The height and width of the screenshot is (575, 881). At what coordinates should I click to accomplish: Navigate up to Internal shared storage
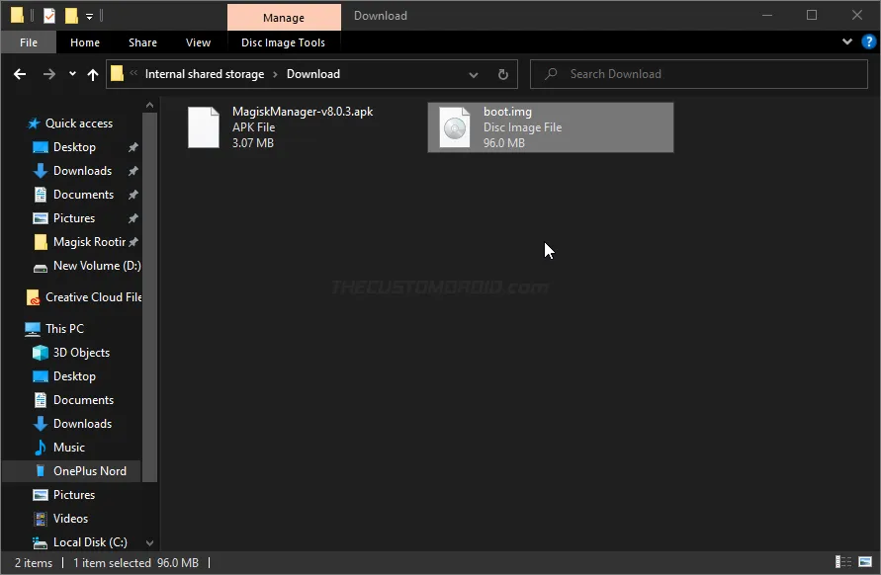93,74
